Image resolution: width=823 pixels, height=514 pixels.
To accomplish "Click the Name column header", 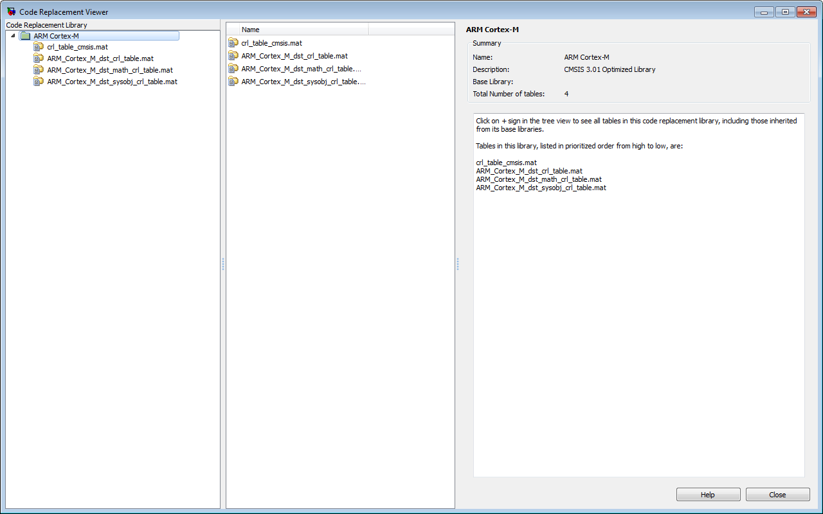I will [x=303, y=30].
